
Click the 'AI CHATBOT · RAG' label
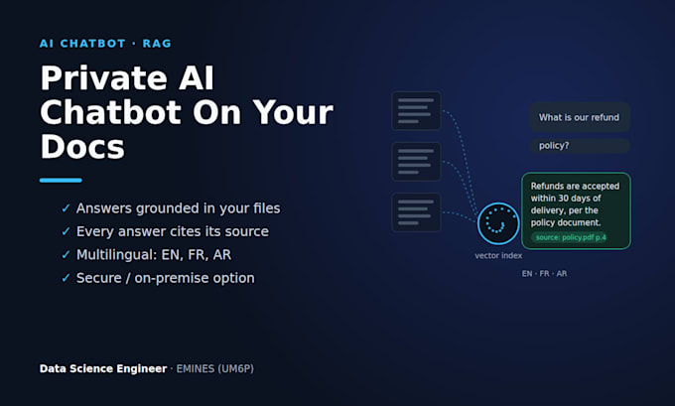(105, 44)
